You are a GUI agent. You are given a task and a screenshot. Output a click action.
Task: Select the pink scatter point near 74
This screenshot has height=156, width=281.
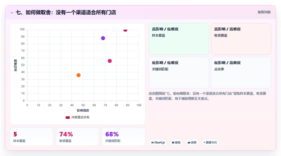[x=110, y=61]
